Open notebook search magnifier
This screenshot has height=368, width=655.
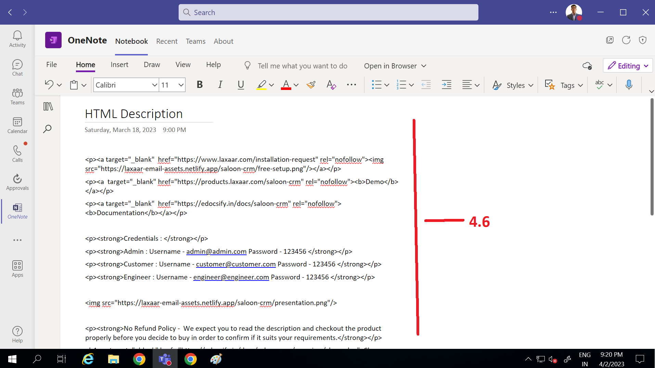point(47,129)
